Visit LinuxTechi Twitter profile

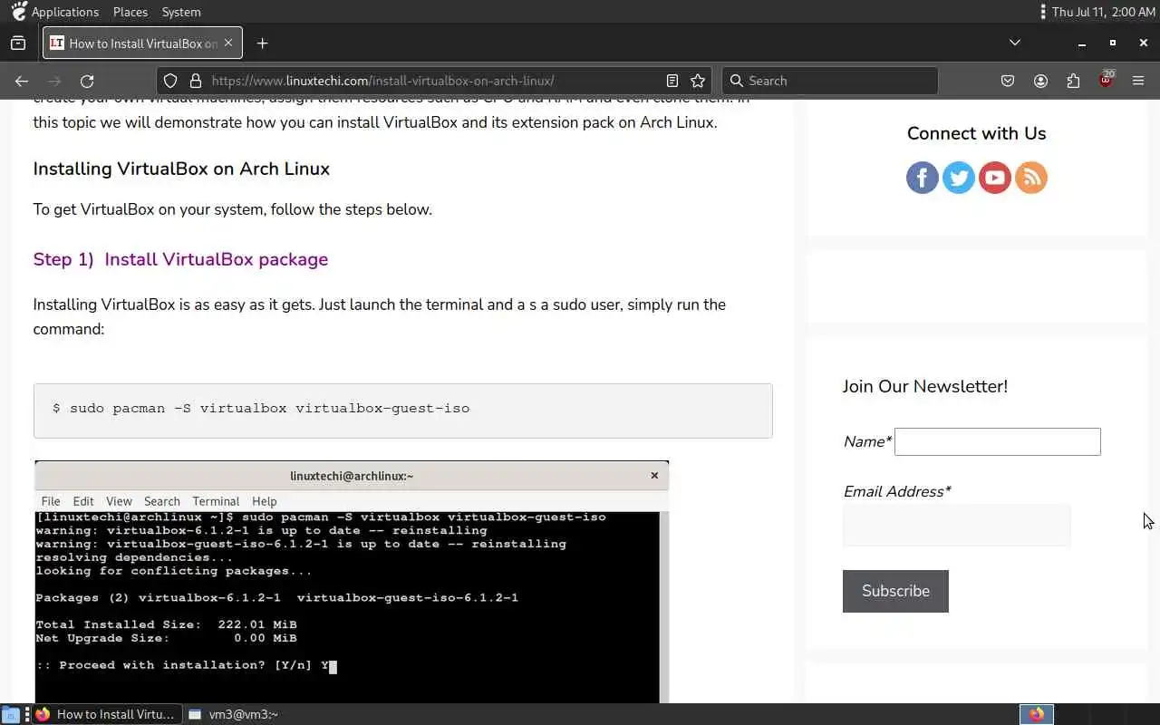click(x=959, y=178)
